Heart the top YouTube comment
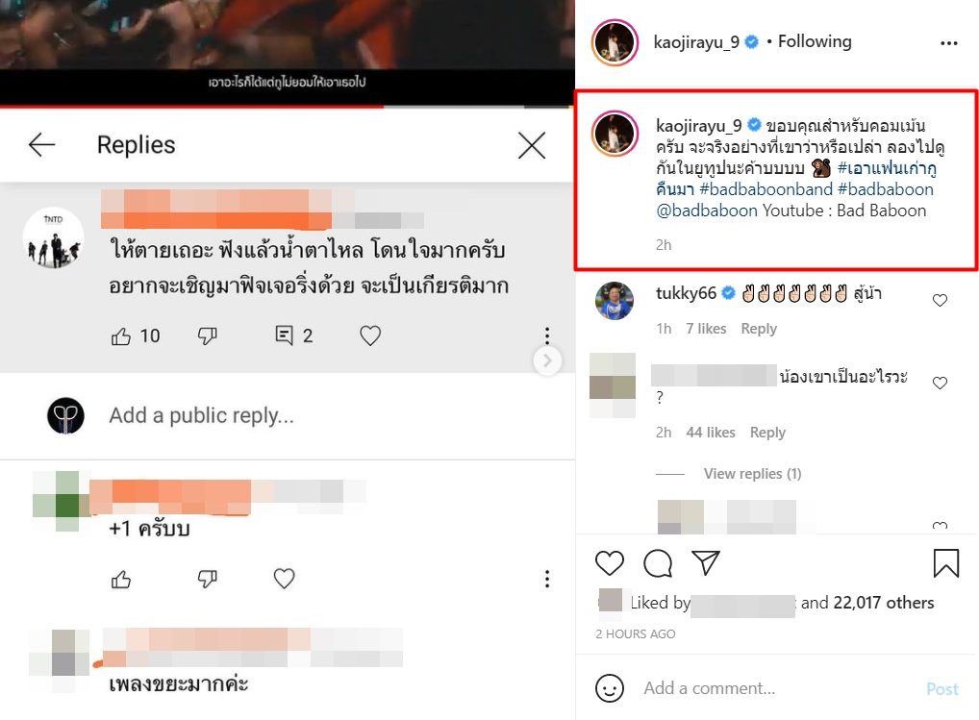This screenshot has height=720, width=979. click(370, 335)
